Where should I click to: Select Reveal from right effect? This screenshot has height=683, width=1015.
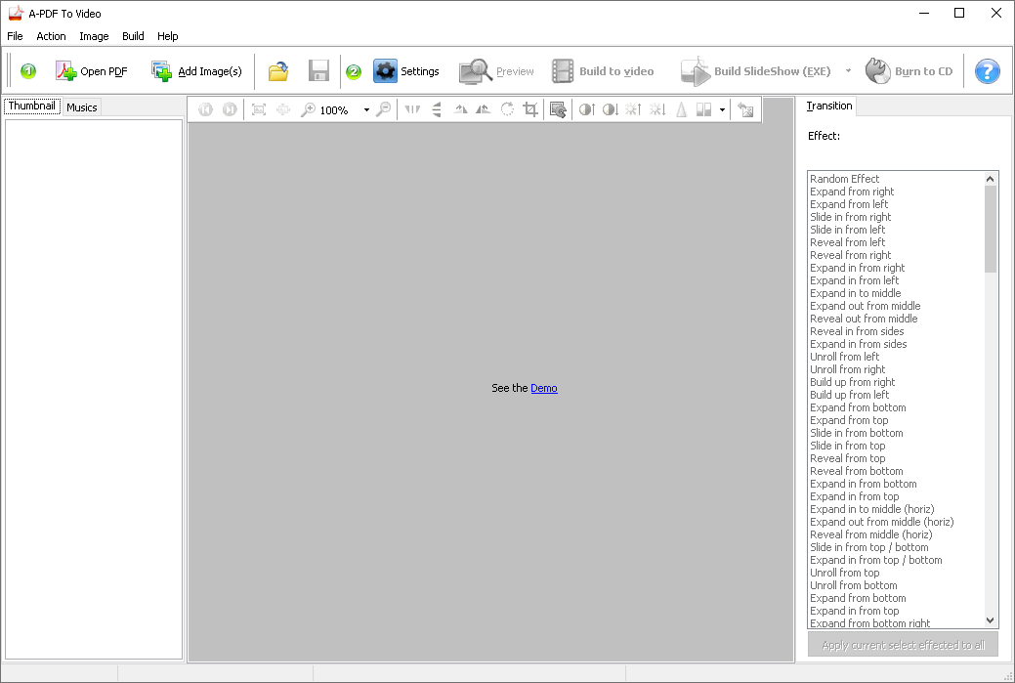(x=897, y=255)
